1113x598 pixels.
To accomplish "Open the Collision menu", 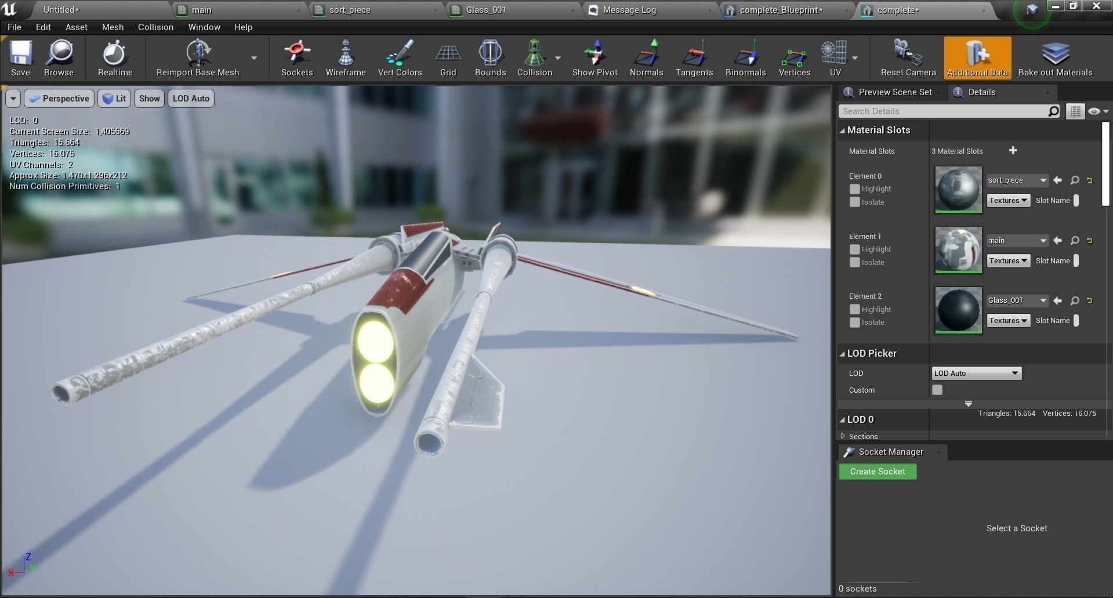I will [x=155, y=27].
